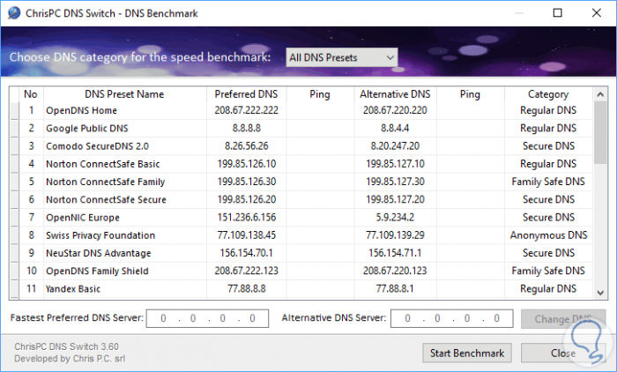Click the No column header
The height and width of the screenshot is (372, 617).
point(31,94)
